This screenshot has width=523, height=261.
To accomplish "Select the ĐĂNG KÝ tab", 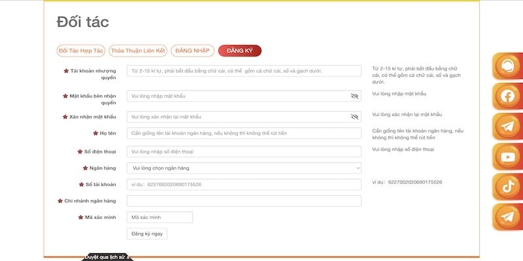I will coord(239,50).
